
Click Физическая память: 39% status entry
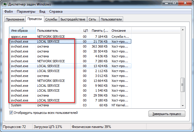pos(91,127)
